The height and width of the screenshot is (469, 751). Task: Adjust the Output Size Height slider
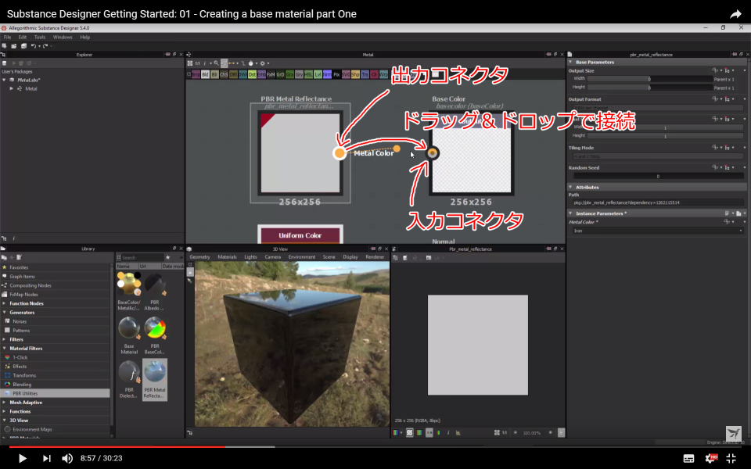tap(649, 88)
